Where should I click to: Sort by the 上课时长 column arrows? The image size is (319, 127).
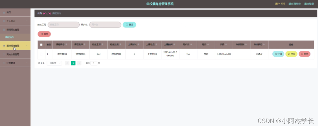pyautogui.click(x=138, y=45)
